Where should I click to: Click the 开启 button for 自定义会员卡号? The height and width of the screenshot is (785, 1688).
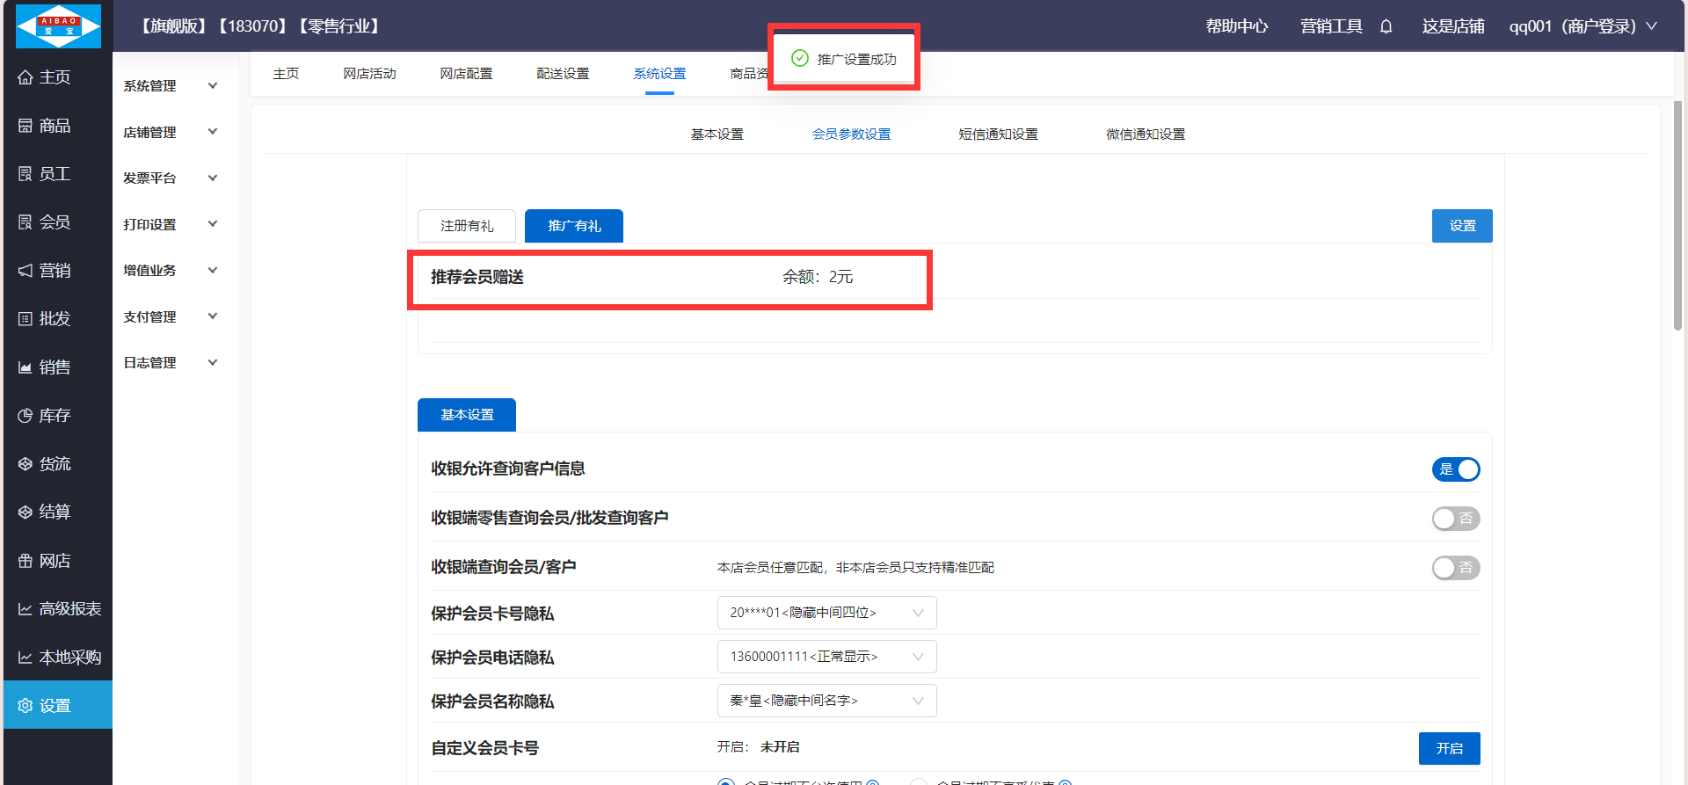pos(1449,748)
